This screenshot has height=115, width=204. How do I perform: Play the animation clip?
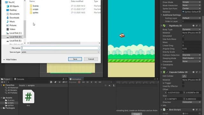pos(91,82)
